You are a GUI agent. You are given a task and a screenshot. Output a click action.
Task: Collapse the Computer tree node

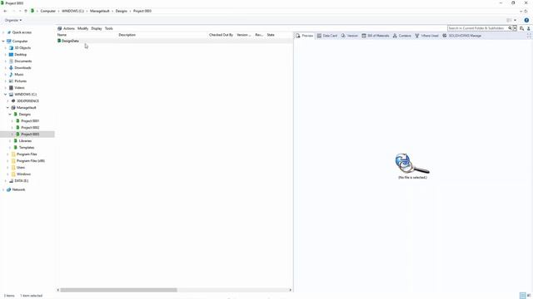coord(3,41)
